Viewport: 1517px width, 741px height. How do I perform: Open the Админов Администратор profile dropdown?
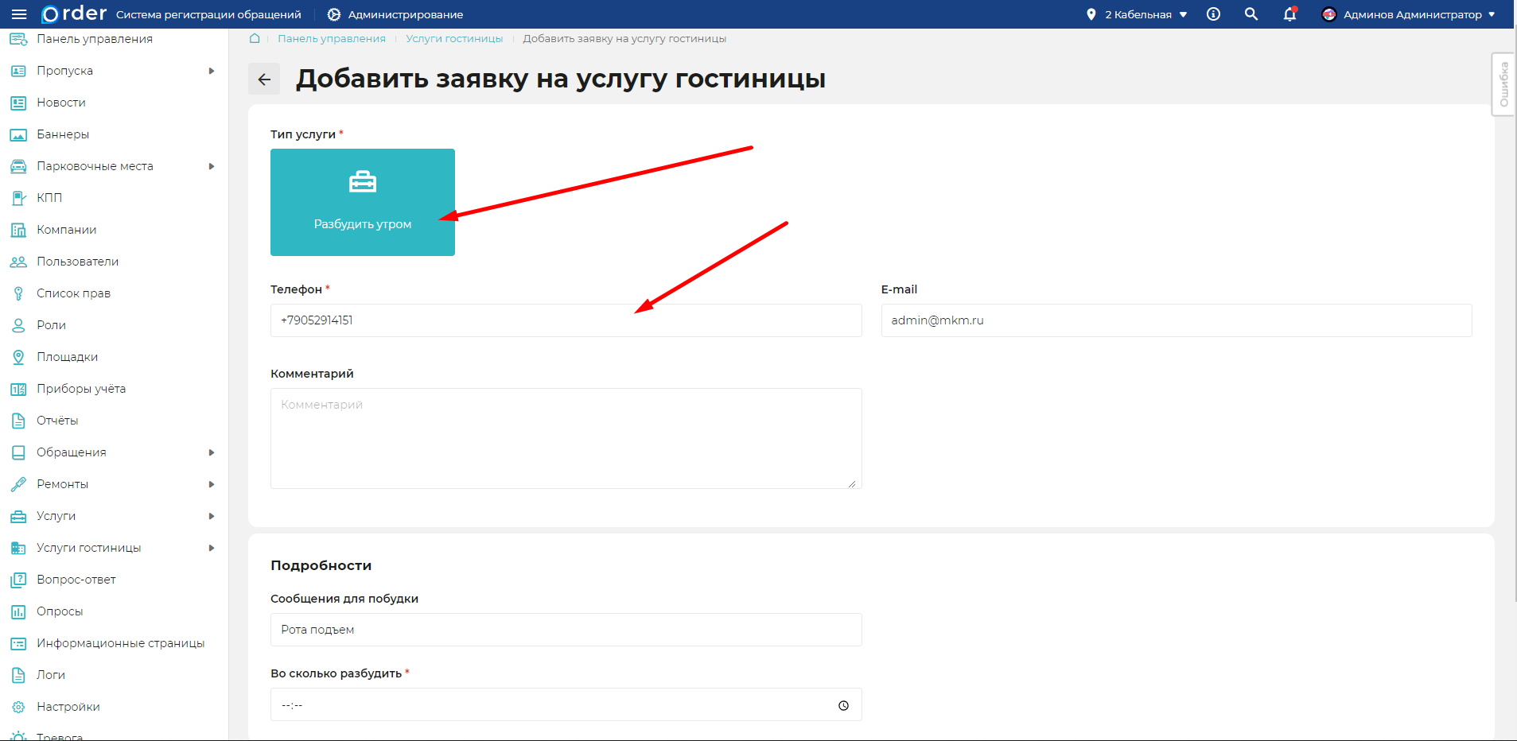click(1408, 14)
